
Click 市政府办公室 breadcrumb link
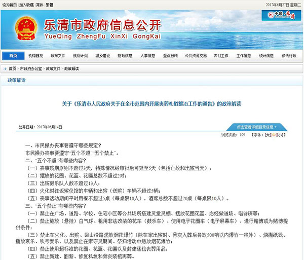(x=31, y=67)
